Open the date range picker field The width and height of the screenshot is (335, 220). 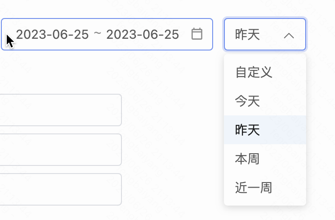107,34
